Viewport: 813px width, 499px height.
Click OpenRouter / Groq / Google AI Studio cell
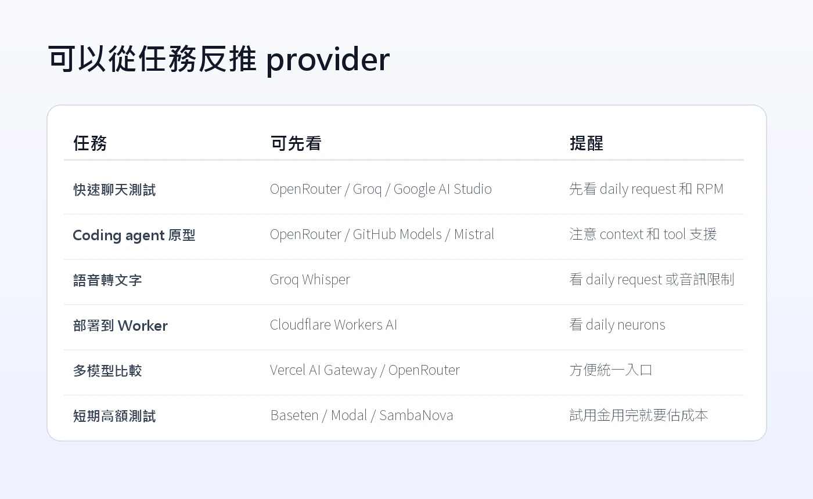click(381, 189)
